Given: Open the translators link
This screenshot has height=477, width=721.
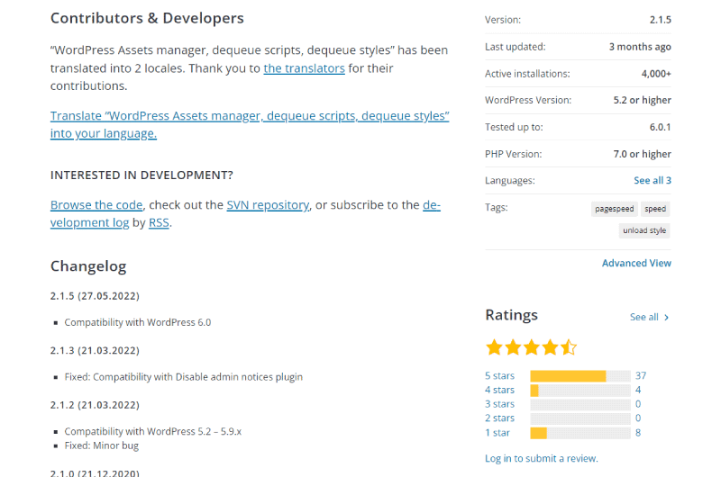Looking at the screenshot, I should tap(304, 68).
